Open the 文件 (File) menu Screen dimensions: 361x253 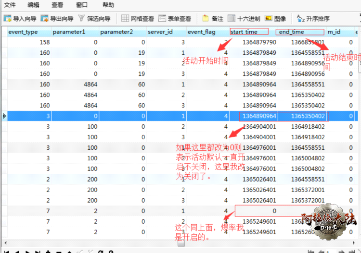pos(10,5)
